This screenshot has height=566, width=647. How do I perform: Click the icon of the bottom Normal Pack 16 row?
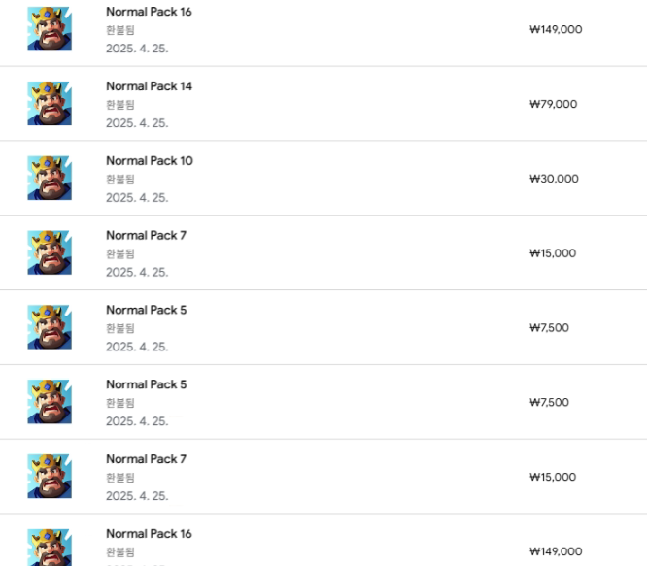pos(49,548)
